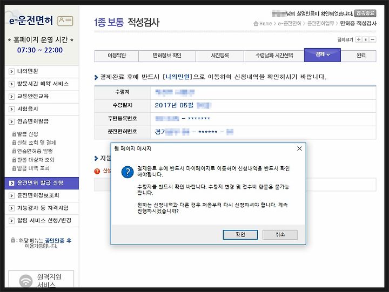Click the e-운전면허 logo
Screen dimensions: 389x292
point(31,21)
